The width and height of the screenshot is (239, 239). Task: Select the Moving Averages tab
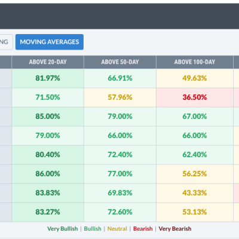pos(50,42)
